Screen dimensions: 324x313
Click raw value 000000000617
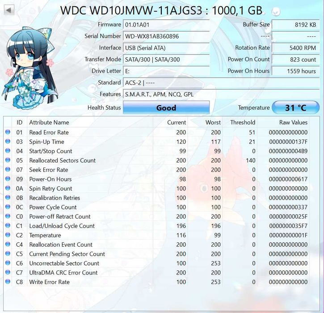coord(288,179)
